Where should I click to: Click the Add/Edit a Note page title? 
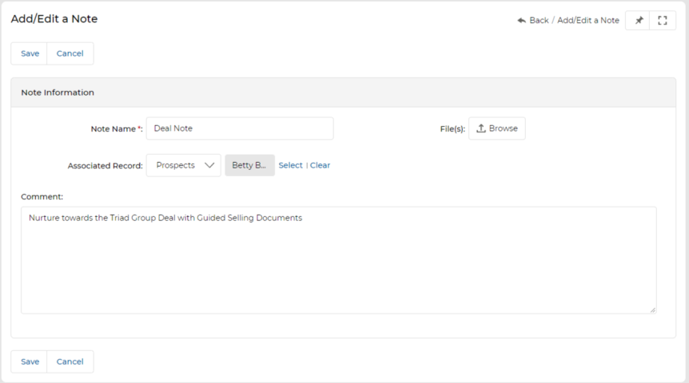[x=54, y=19]
